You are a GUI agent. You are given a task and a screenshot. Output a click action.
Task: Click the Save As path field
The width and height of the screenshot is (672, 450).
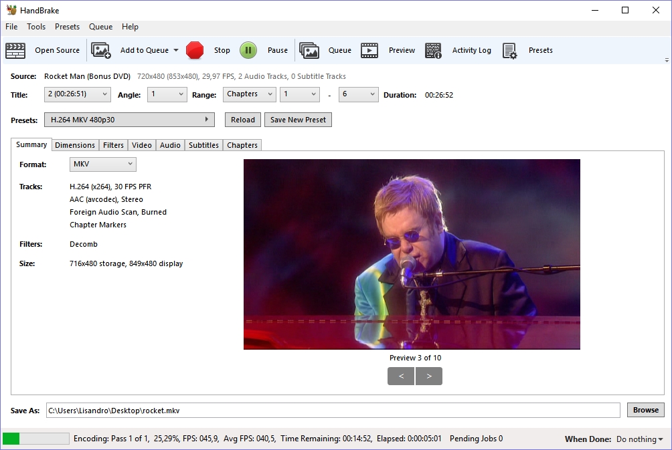[333, 410]
